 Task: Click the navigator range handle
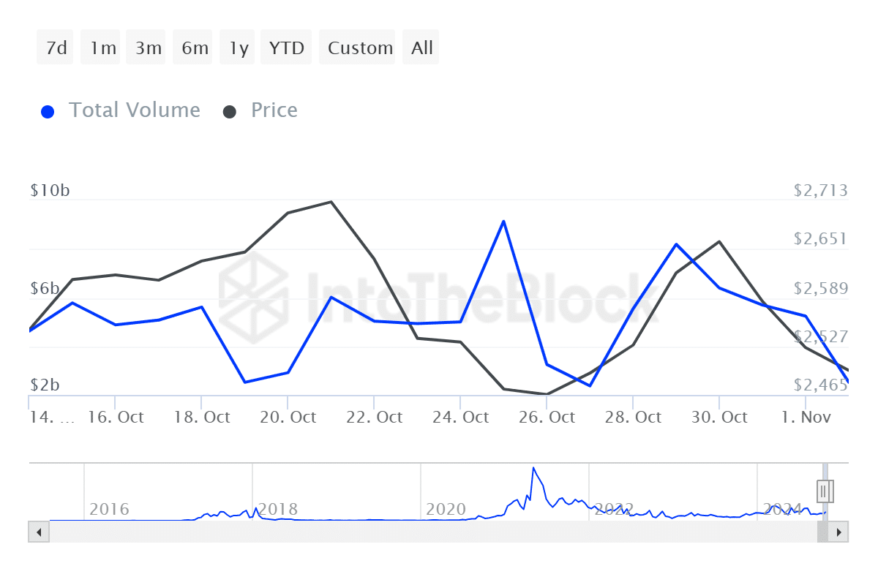[x=825, y=490]
